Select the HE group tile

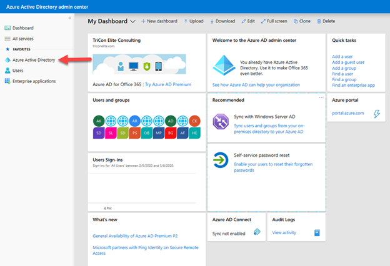tap(194, 133)
